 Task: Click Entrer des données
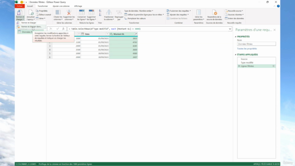(x=235, y=18)
